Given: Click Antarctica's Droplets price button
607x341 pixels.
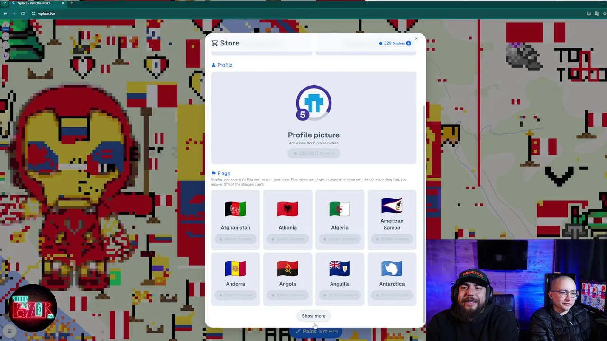Looking at the screenshot, I should [x=392, y=295].
